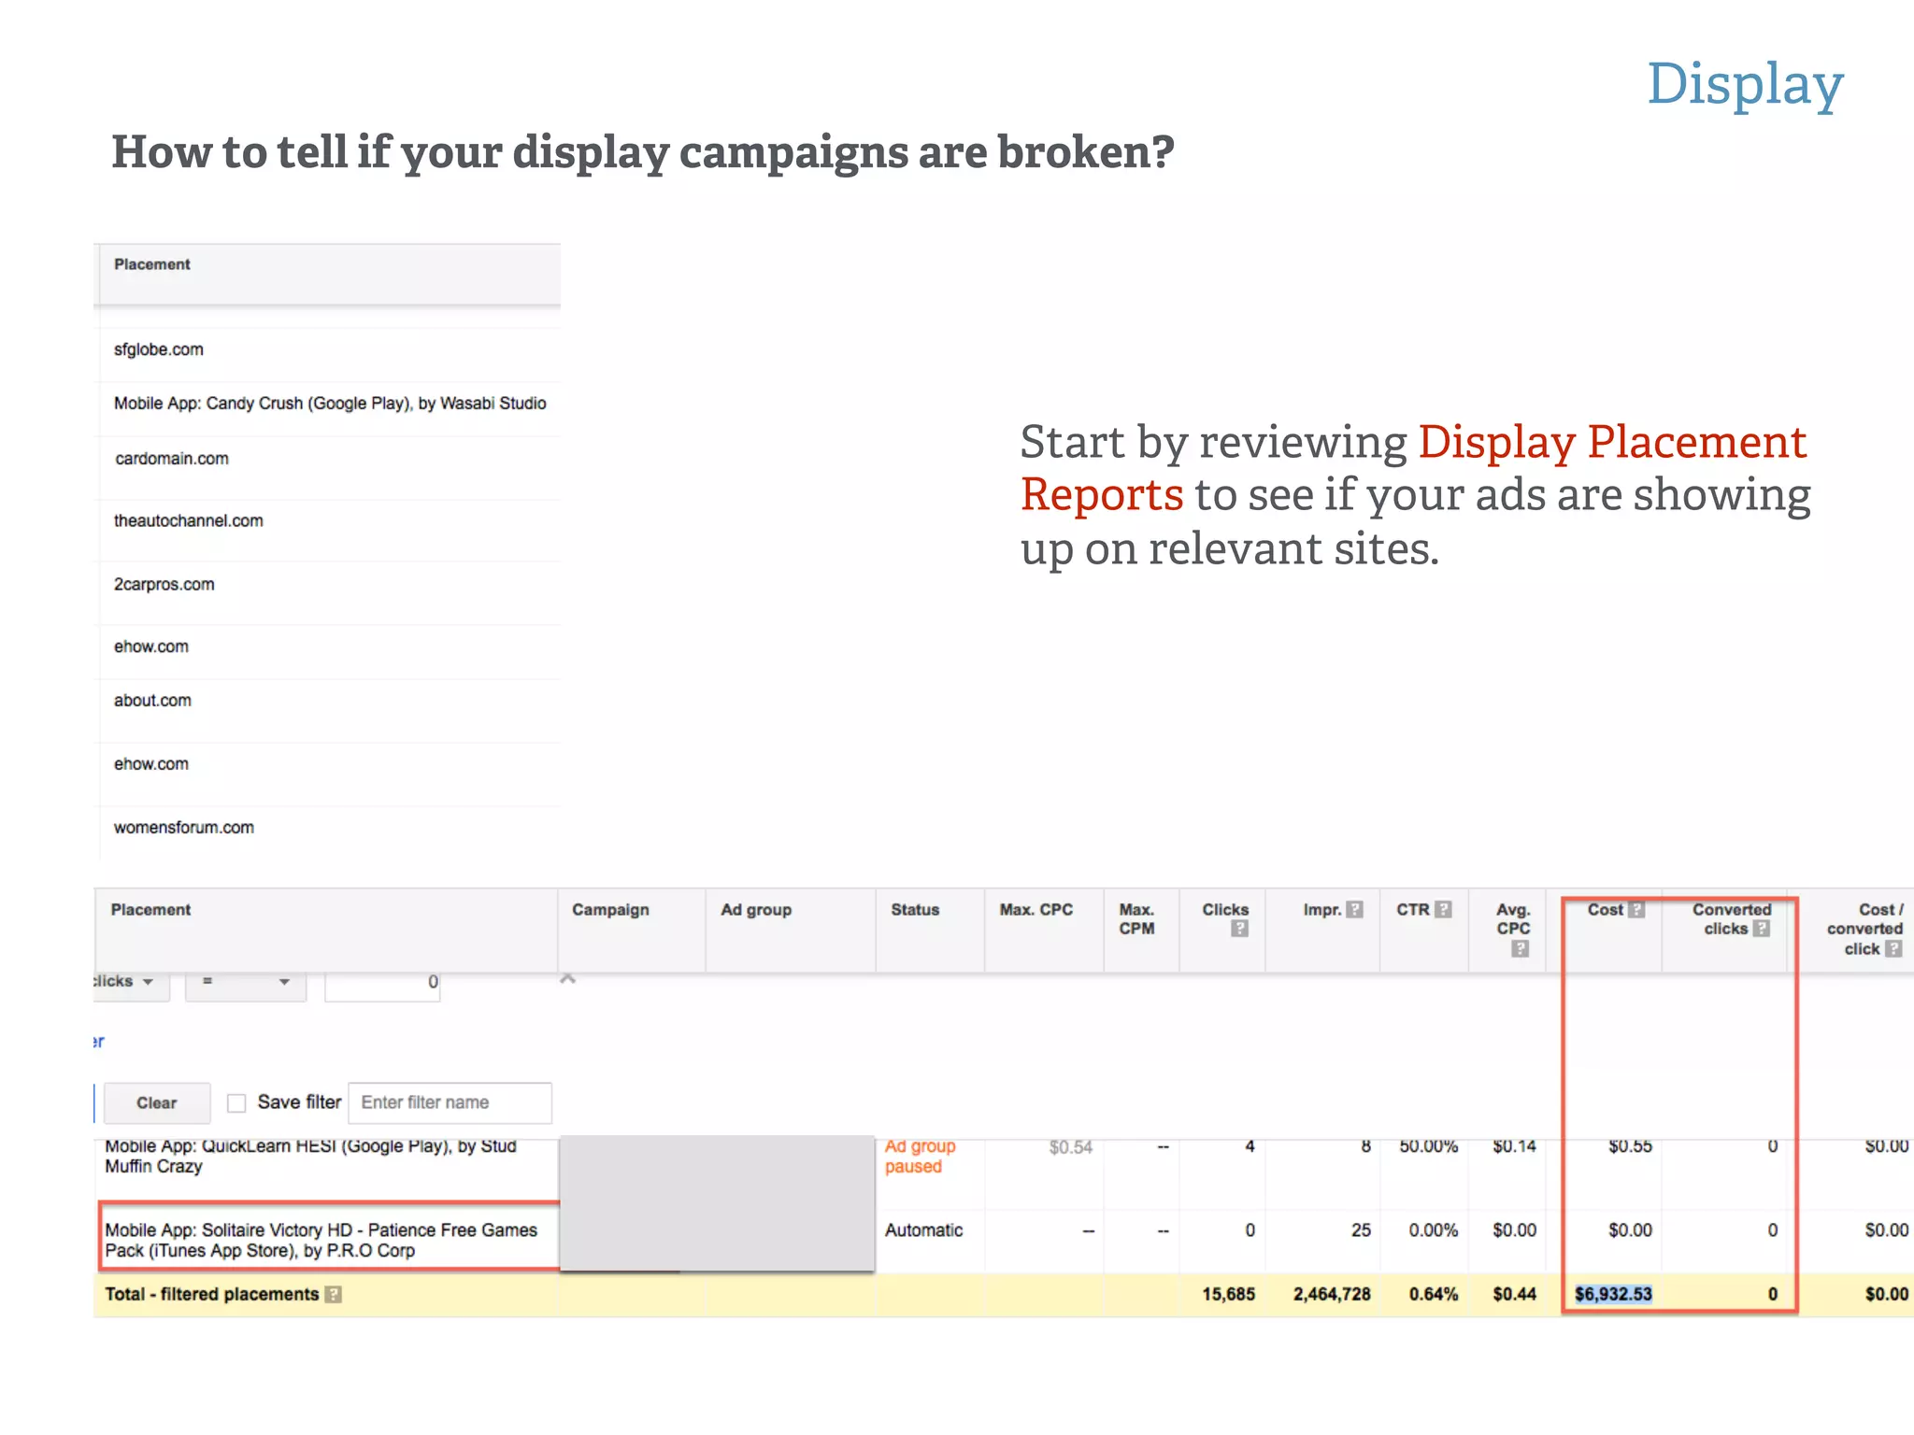Select the Candy Crush mobile app placement
This screenshot has height=1435, width=1914.
click(330, 404)
